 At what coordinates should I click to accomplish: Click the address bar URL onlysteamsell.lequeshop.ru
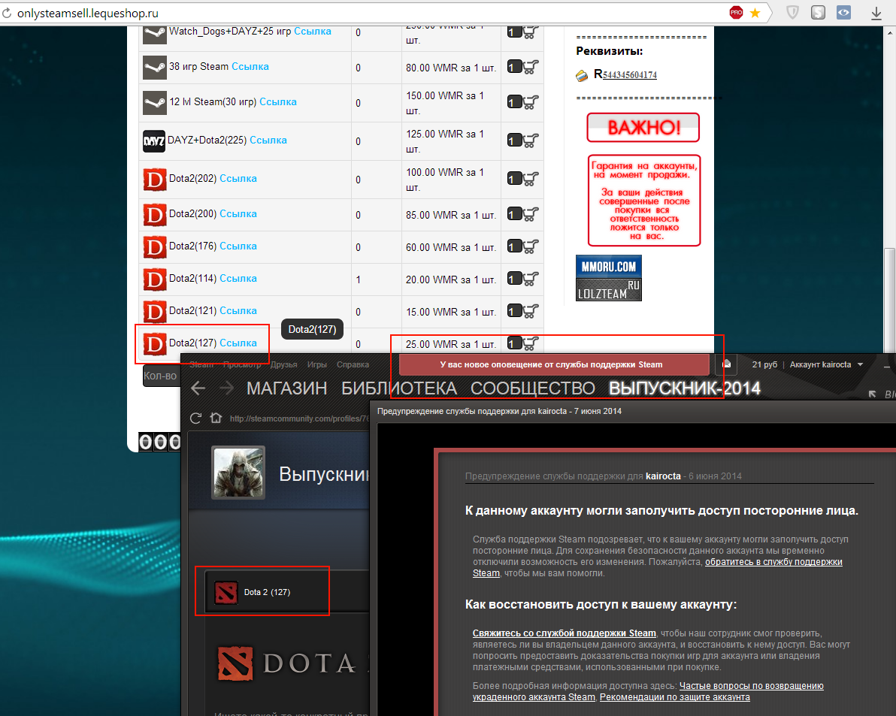87,13
